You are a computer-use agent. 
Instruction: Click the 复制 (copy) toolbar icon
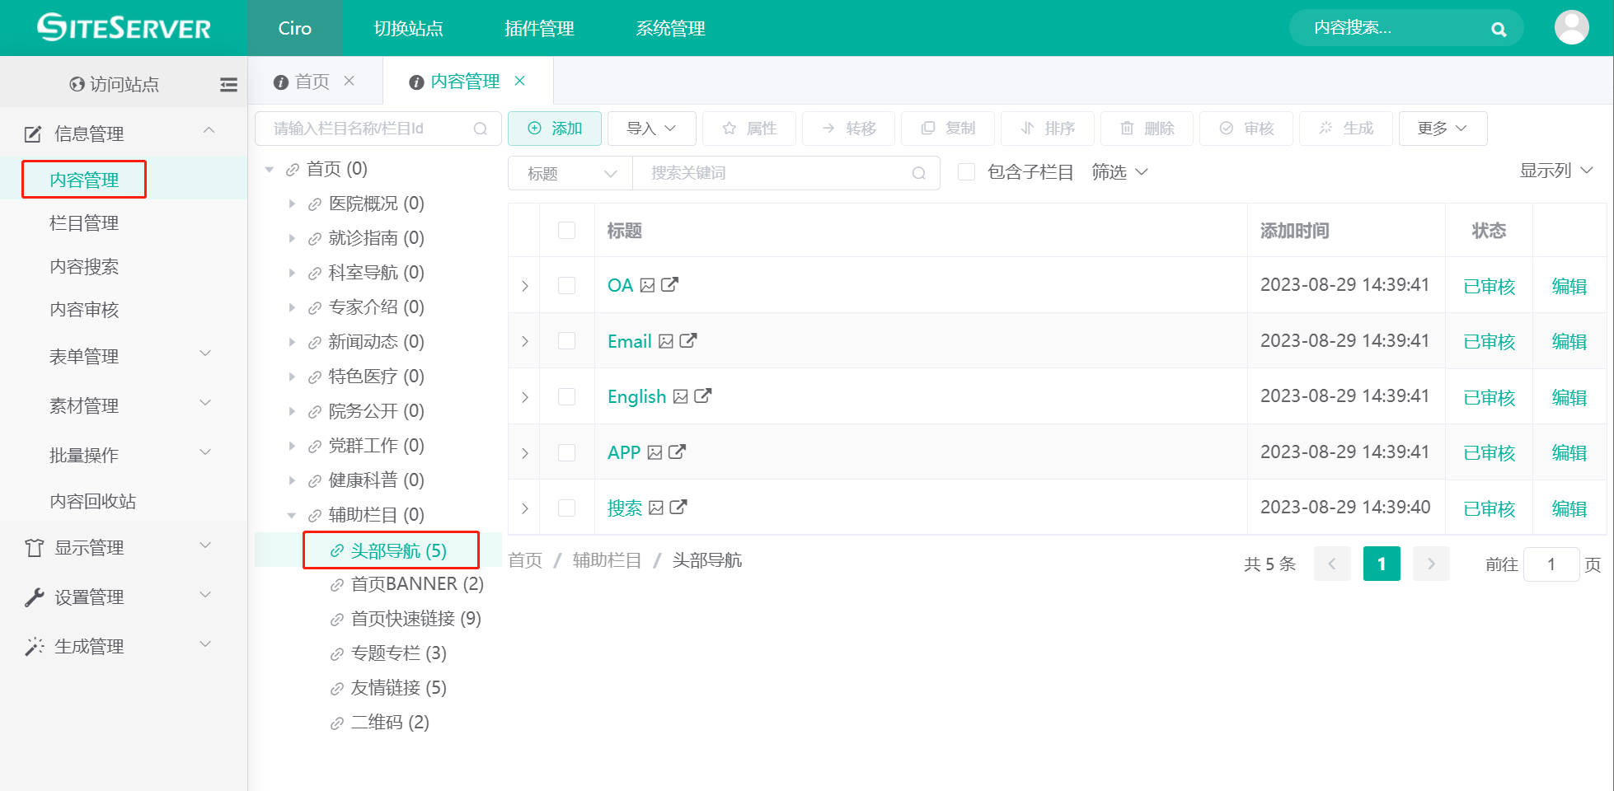(x=947, y=129)
